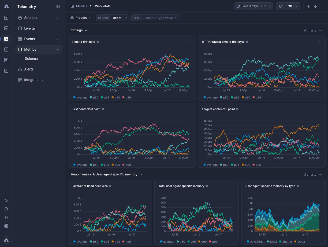Open the command key icon in the left rail
Image resolution: width=328 pixels, height=247 pixels.
6,226
